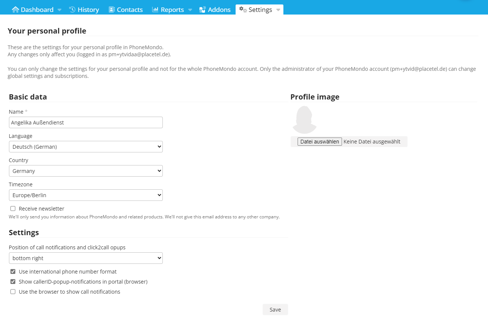Expand the Dashboard menu arrow
This screenshot has width=488, height=319.
point(59,10)
